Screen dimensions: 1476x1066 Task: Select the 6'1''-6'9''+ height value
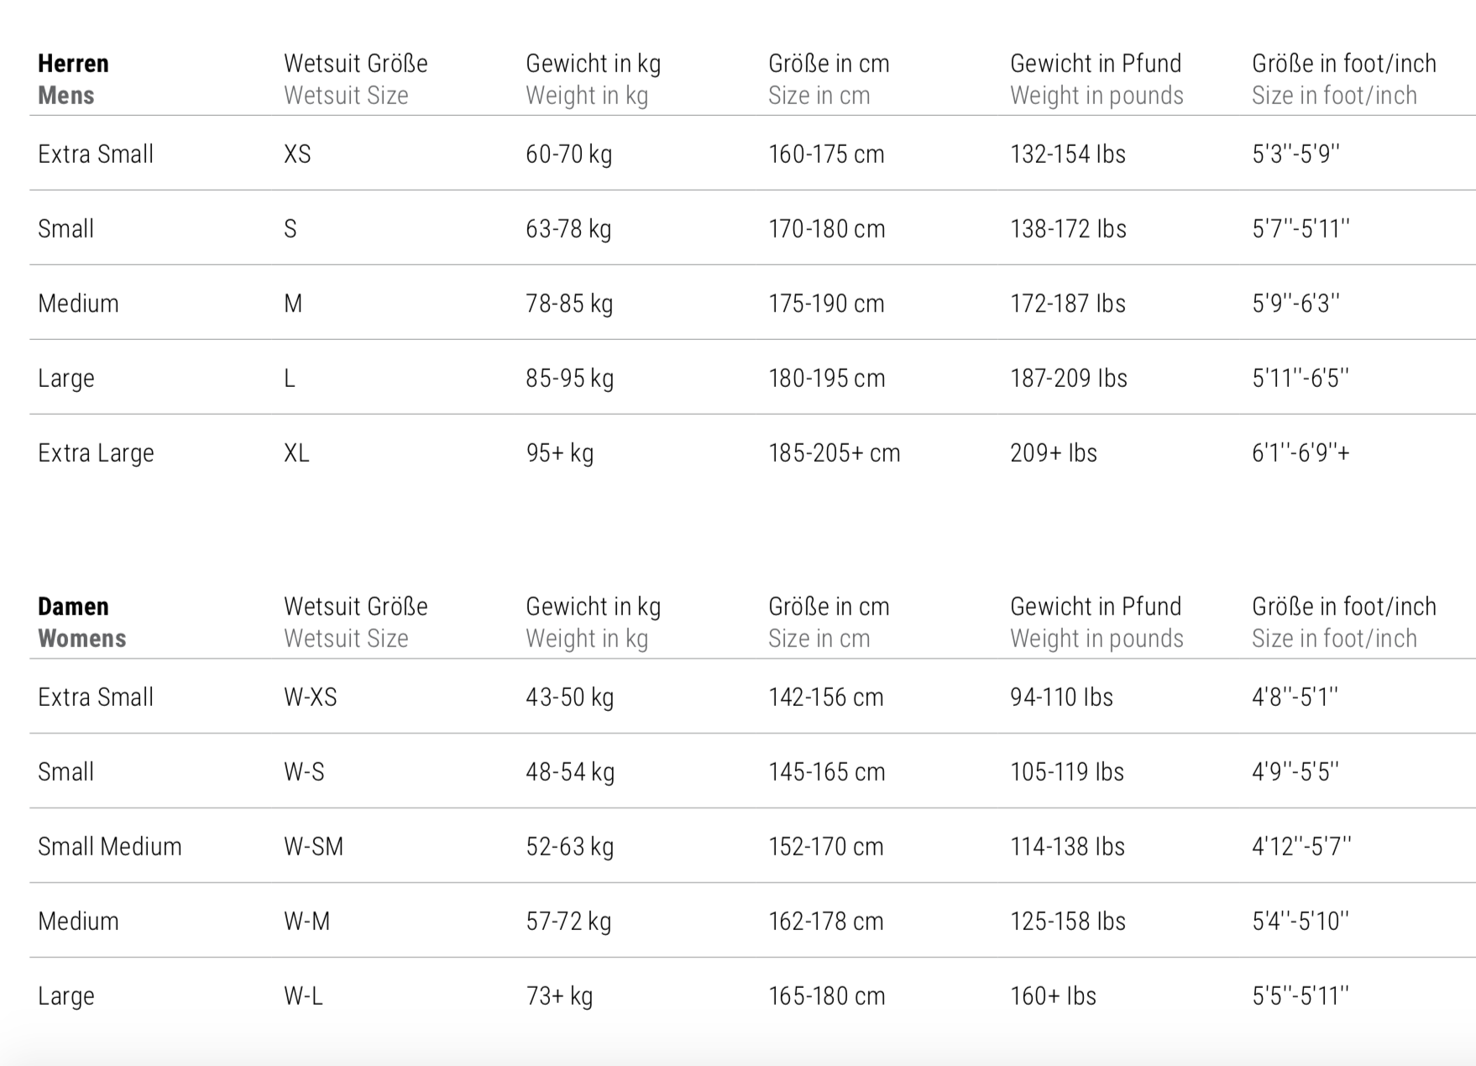coord(1301,453)
